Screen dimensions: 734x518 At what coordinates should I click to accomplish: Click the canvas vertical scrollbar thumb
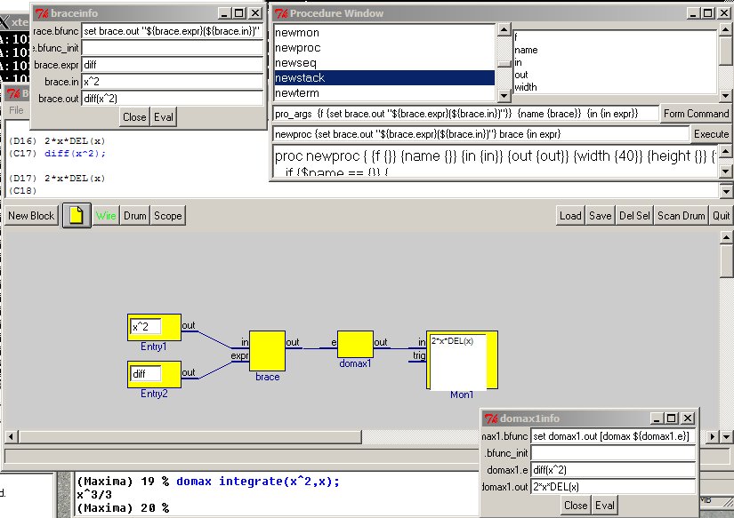[x=727, y=261]
